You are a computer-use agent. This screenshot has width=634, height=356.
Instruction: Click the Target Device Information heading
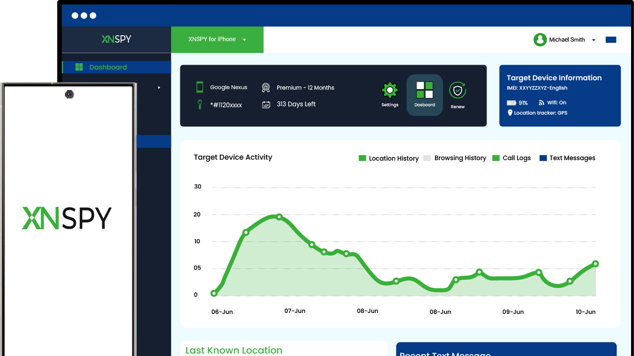pyautogui.click(x=554, y=78)
